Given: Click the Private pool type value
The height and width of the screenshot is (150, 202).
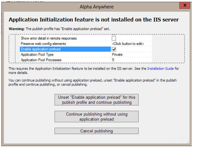Looking at the screenshot, I should [x=117, y=54].
